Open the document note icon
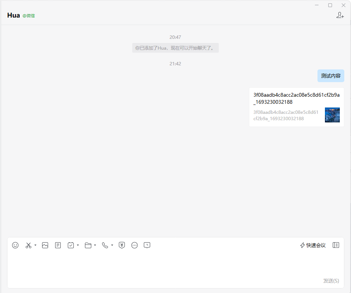 point(58,245)
